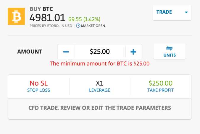Open the Take Profit tab showing $250.00
Image resolution: width=200 pixels, height=134 pixels.
point(160,86)
